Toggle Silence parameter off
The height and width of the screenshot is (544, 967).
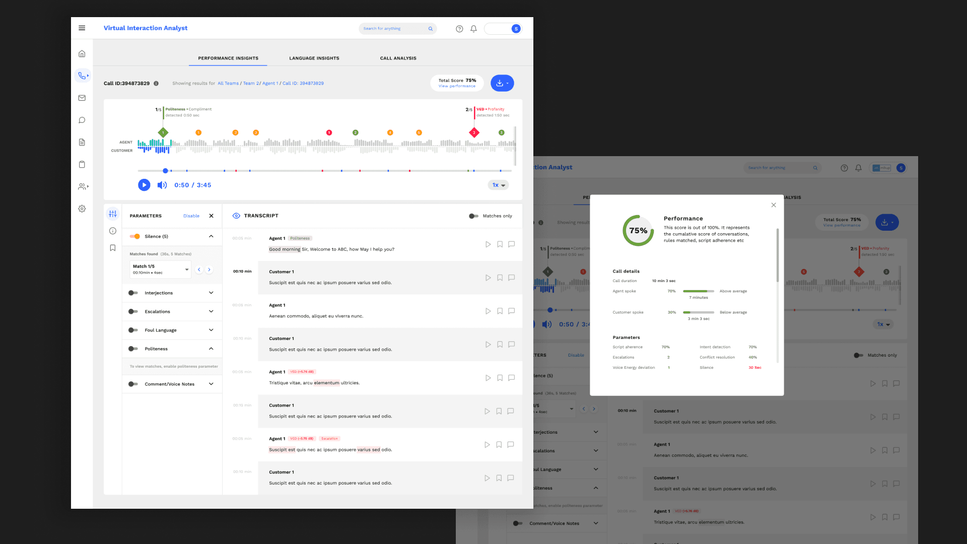134,236
